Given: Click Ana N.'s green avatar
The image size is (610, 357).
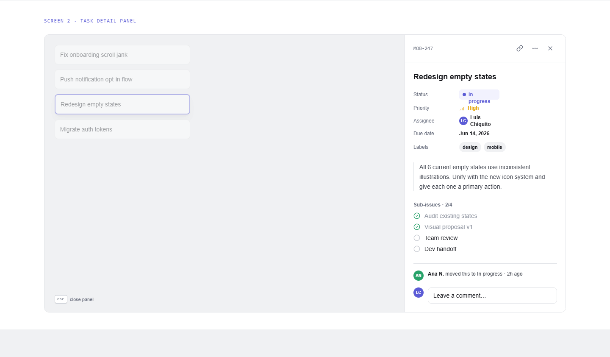Looking at the screenshot, I should (419, 276).
